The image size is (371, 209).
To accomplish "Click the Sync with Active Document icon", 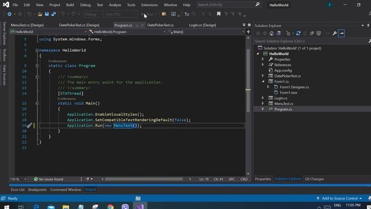I will [299, 34].
